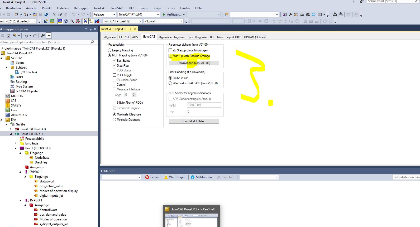Switch to the ADS tab
This screenshot has height=227, width=420.
point(135,37)
